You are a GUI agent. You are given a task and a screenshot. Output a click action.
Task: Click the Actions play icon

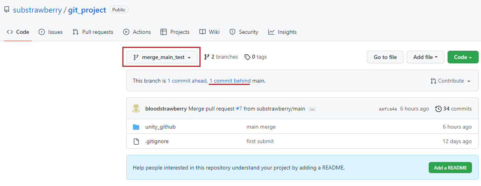coord(126,32)
